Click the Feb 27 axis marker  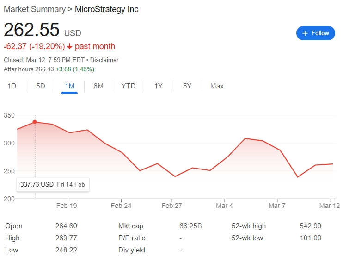(x=171, y=206)
